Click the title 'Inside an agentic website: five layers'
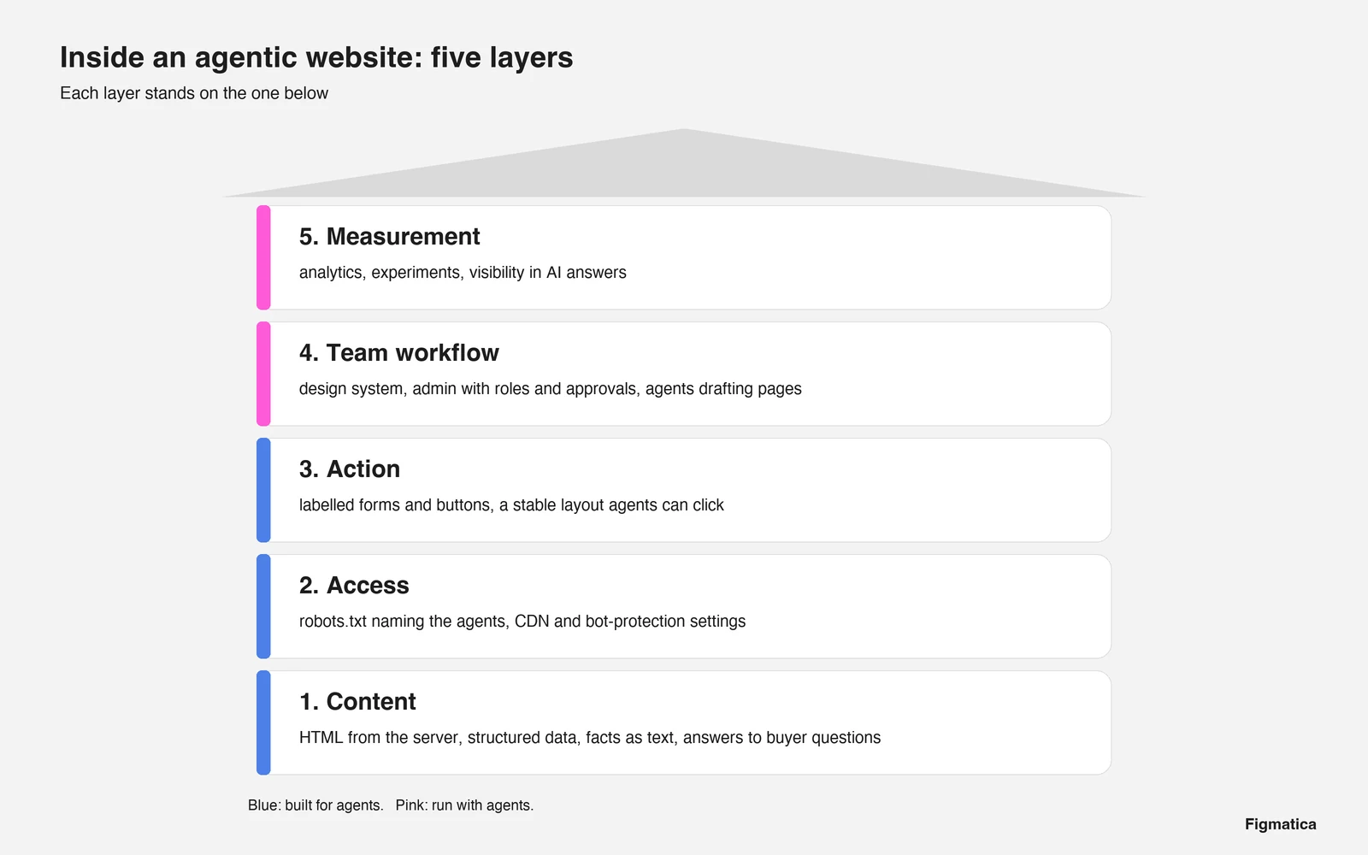1368x855 pixels. click(x=316, y=57)
